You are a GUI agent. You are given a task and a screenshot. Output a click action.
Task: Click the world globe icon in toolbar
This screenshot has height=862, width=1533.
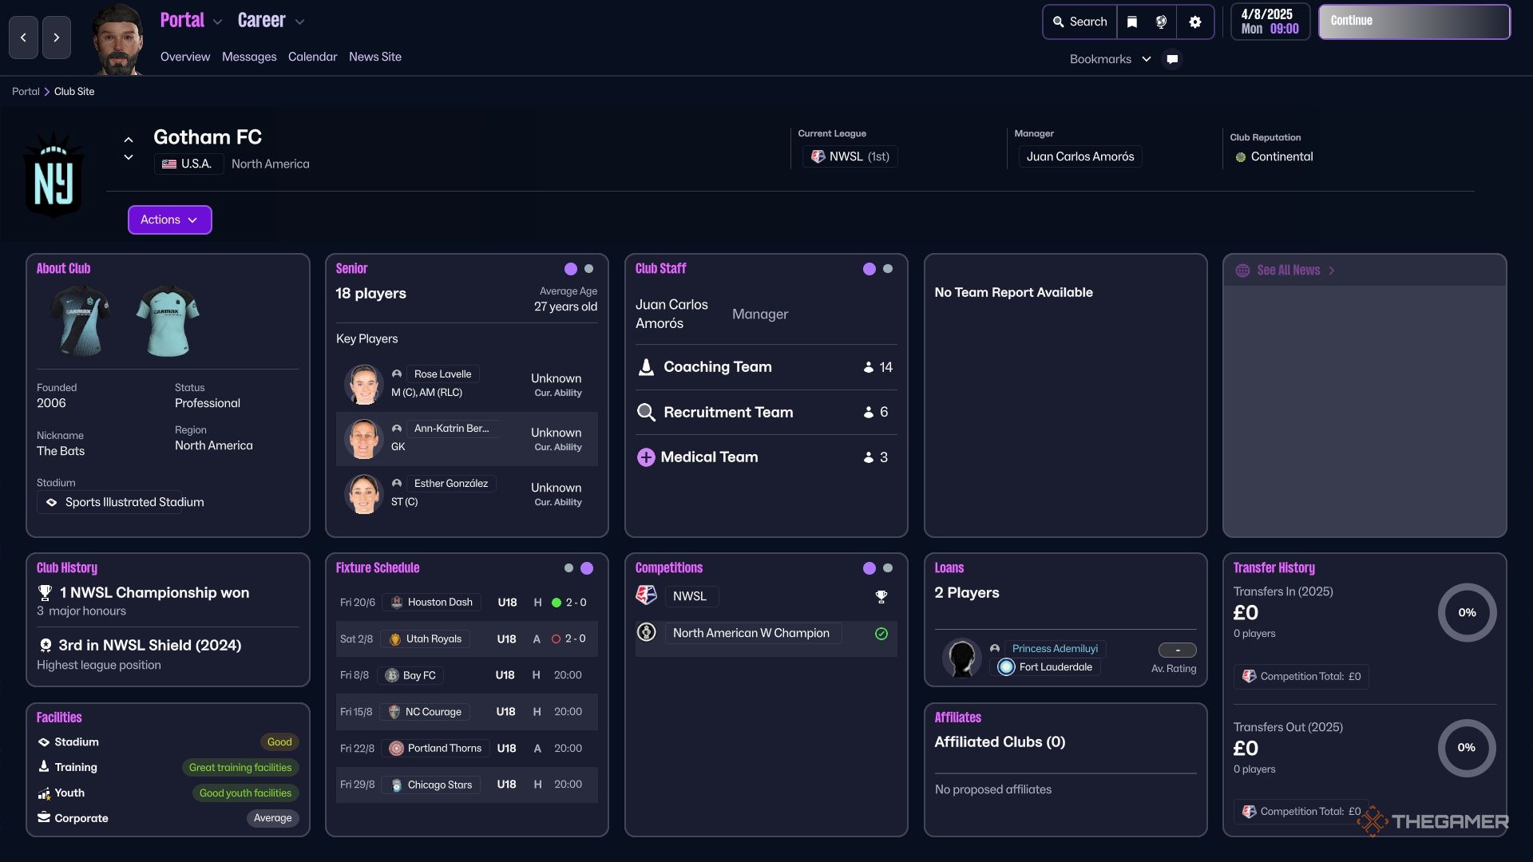pyautogui.click(x=1161, y=22)
